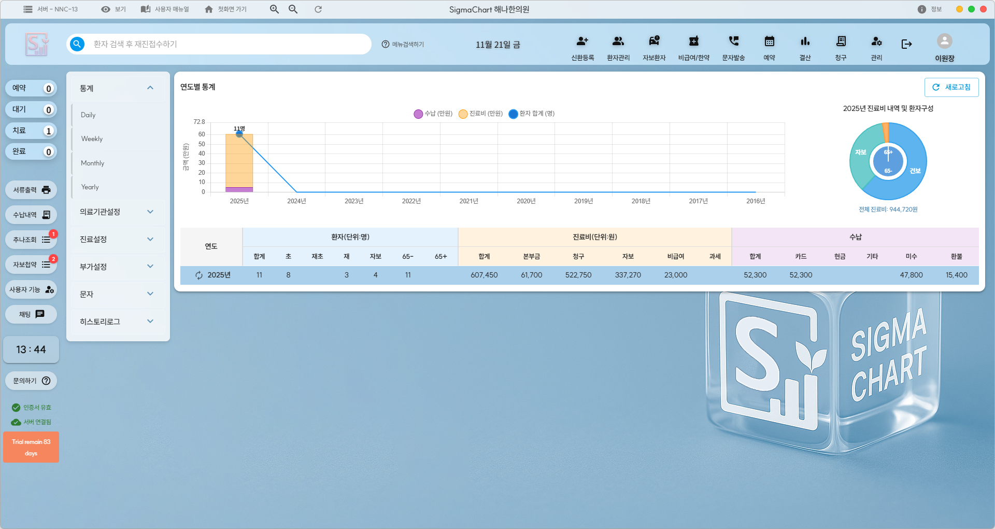Toggle the 진료비 (만원) legend series
Image resolution: width=995 pixels, height=529 pixels.
click(480, 114)
